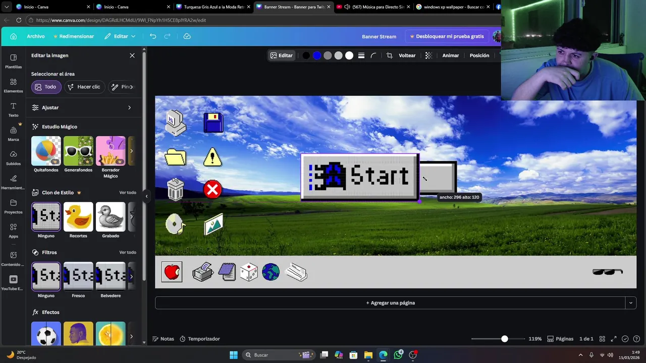Show more area selection options arrow
The image size is (646, 363).
point(131,87)
